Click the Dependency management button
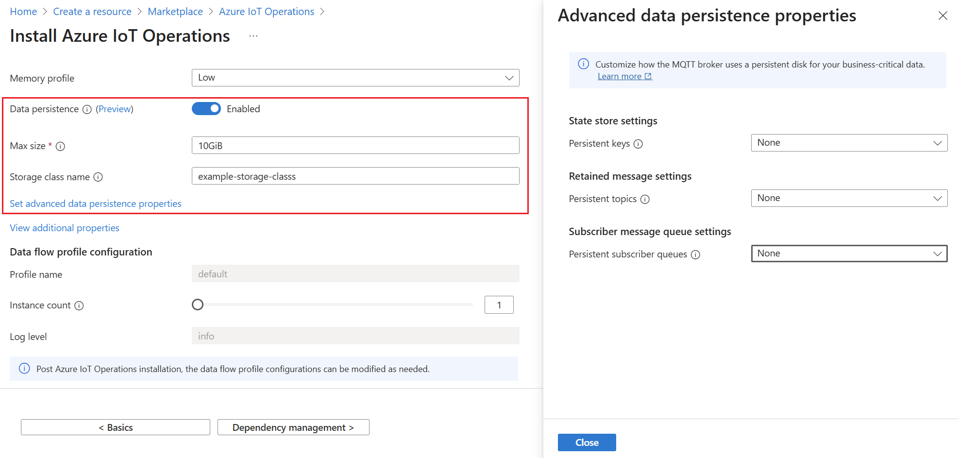The image size is (959, 458). [293, 427]
